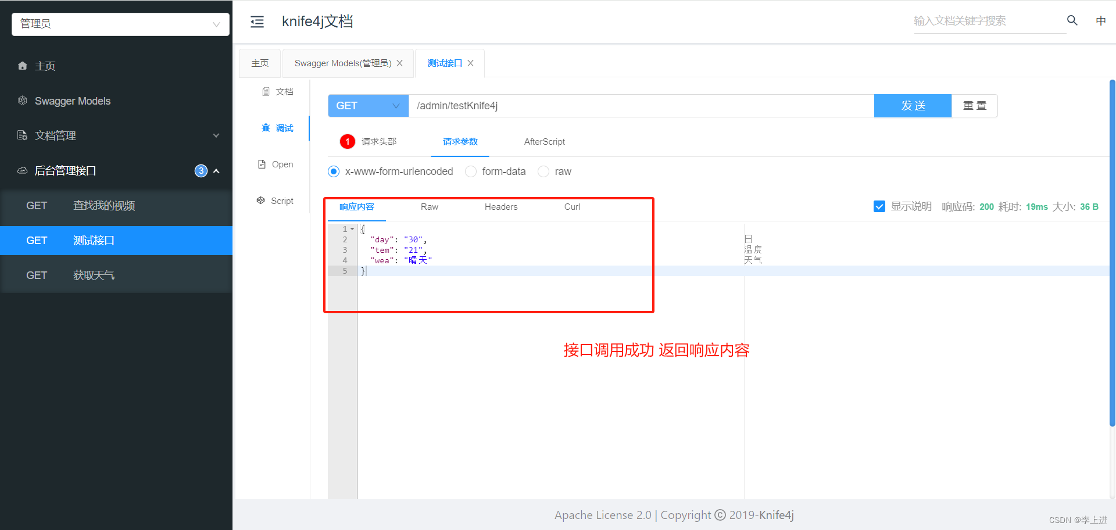
Task: Open the 文档管理 sidebar menu
Action: coord(116,135)
